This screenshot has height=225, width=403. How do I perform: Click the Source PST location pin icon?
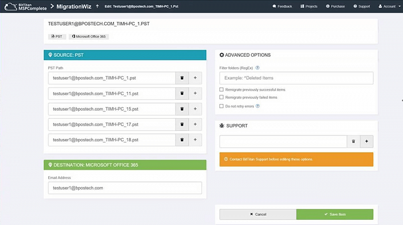point(50,55)
